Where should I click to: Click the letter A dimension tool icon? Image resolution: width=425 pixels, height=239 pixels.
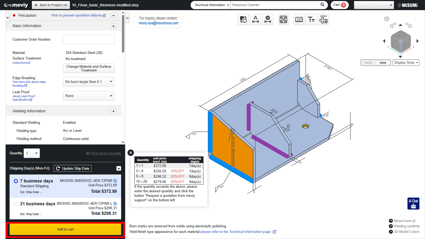tap(256, 19)
